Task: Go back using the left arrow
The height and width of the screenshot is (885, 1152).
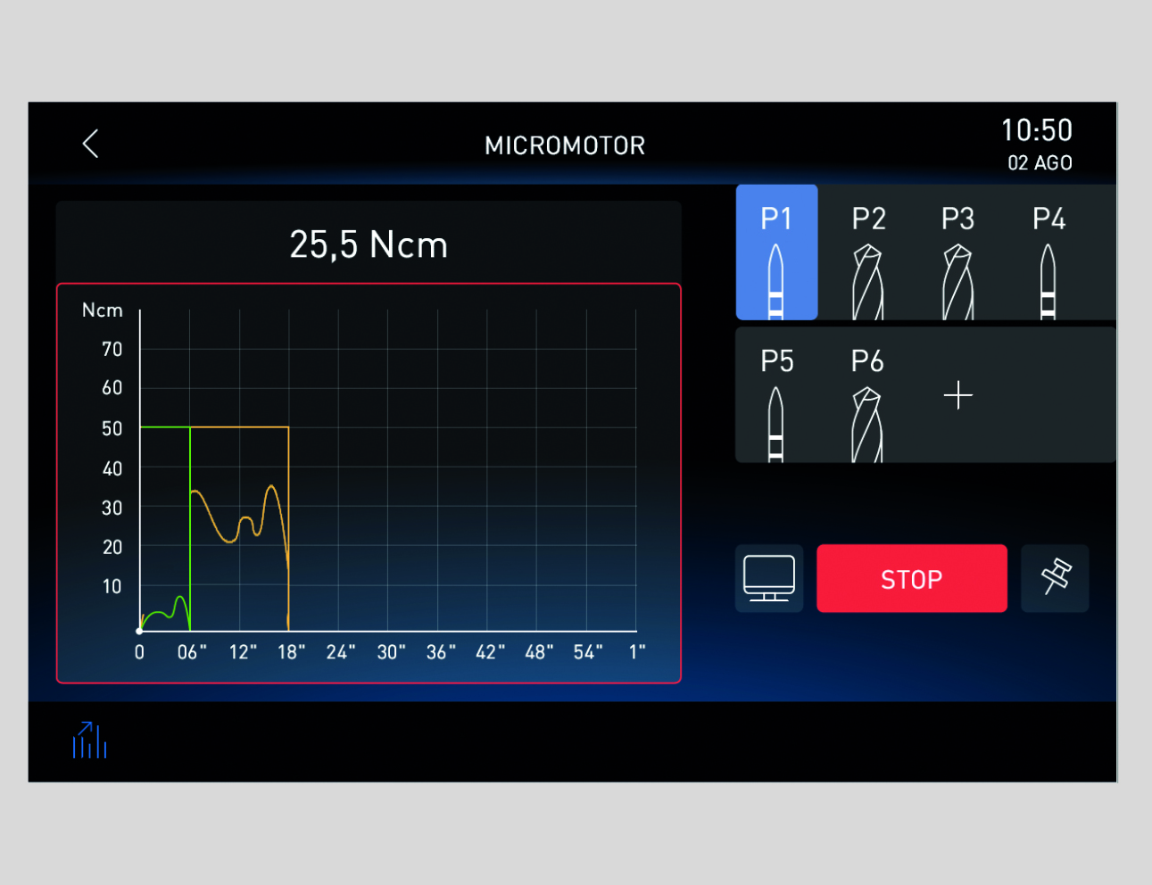Action: click(x=90, y=144)
